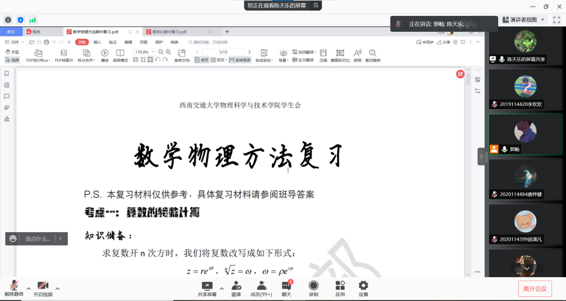Click the 阅读模式 reading mode icon
Screen dimensions: 566x301
120,53
